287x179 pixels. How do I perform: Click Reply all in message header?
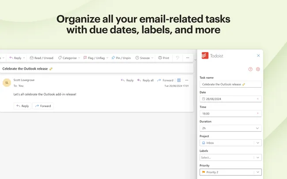coord(145,80)
